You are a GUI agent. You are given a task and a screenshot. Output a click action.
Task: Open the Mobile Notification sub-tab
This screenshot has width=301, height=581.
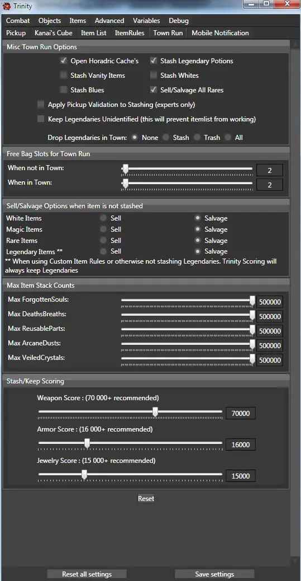pyautogui.click(x=220, y=33)
